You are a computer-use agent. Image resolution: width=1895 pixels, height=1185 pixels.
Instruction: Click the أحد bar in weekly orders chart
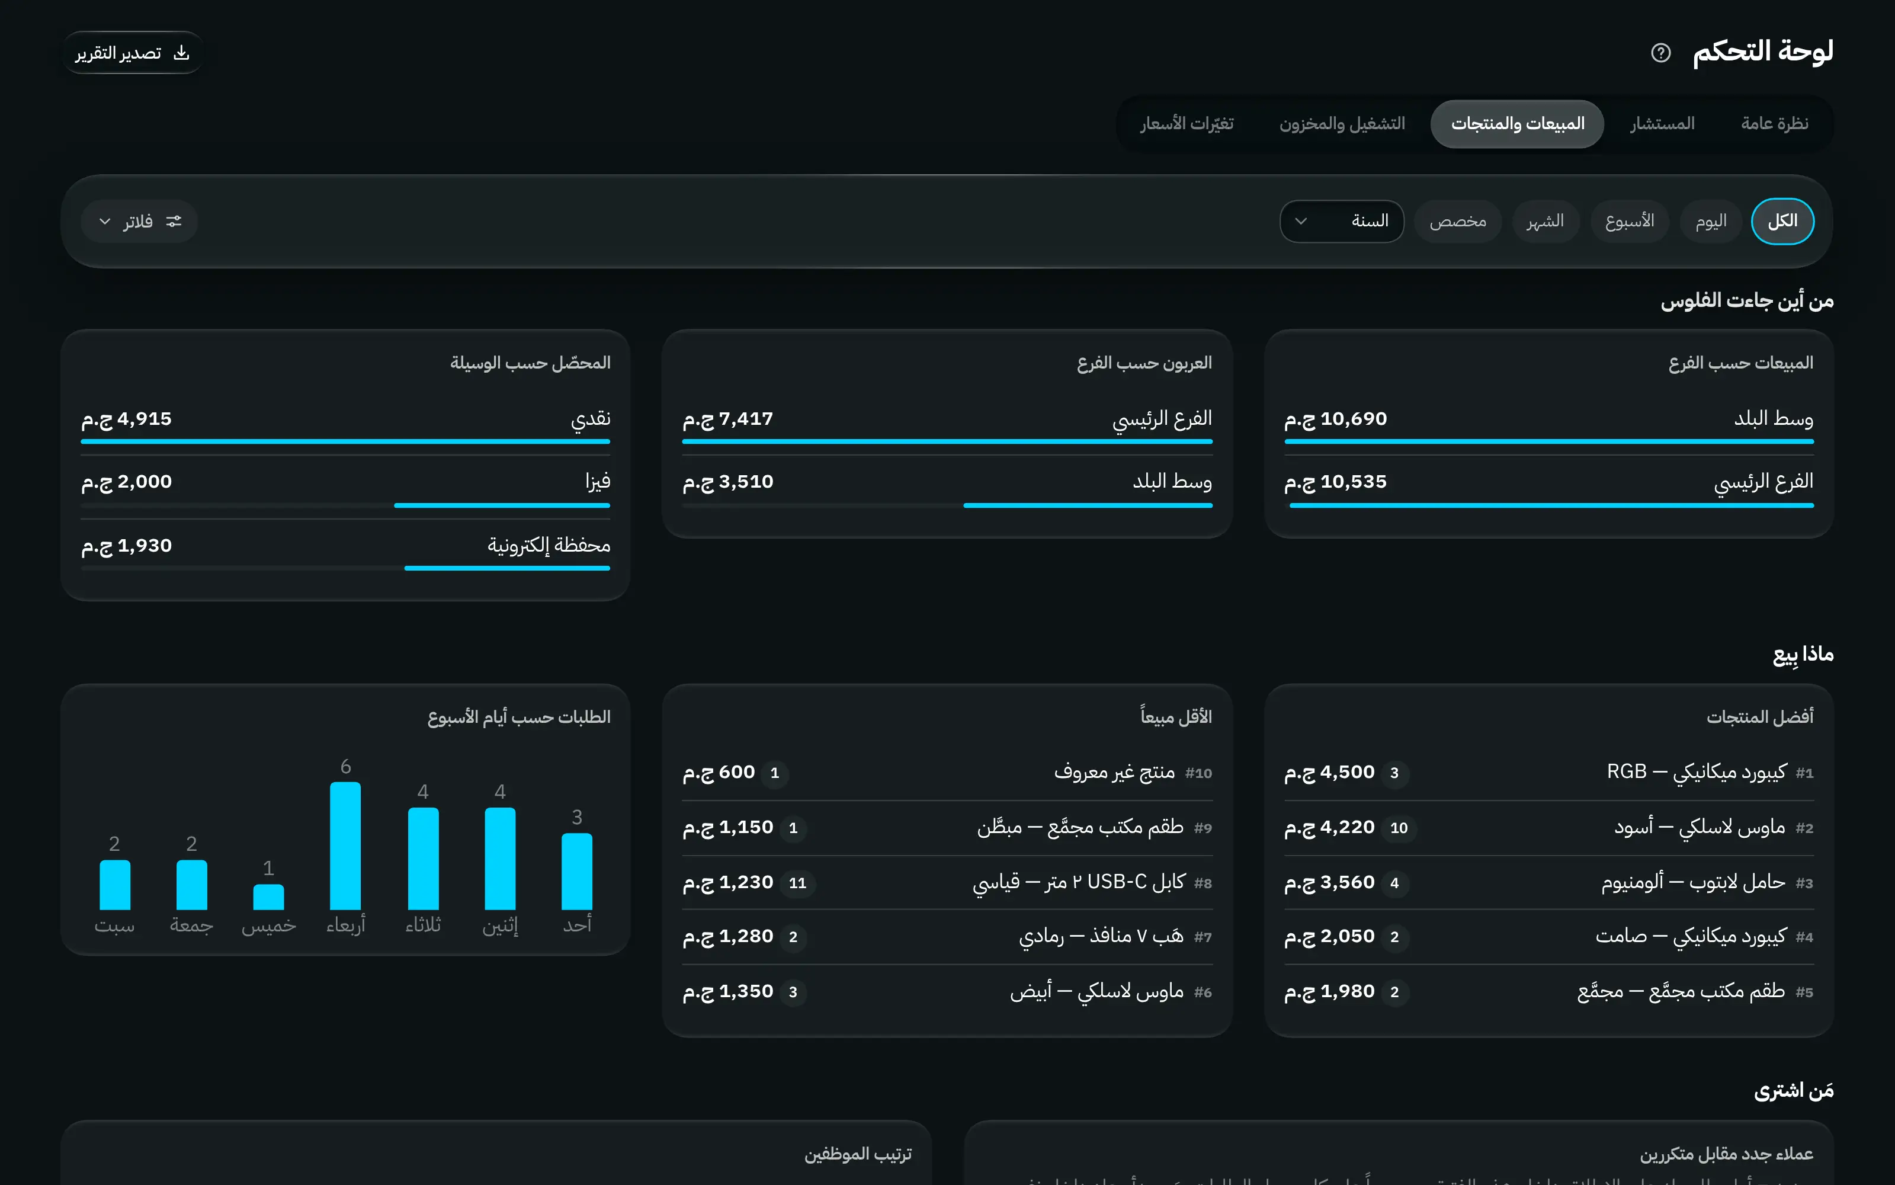coord(576,872)
